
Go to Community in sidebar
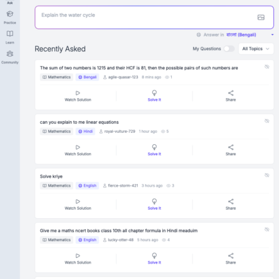pos(10,57)
